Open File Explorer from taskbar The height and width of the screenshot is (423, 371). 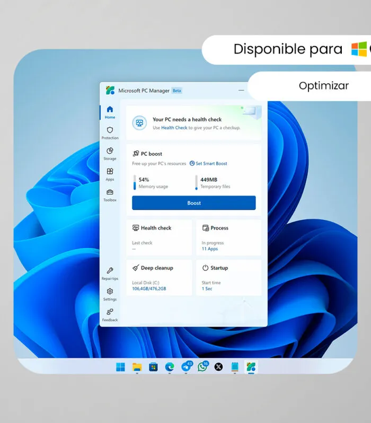tap(137, 367)
